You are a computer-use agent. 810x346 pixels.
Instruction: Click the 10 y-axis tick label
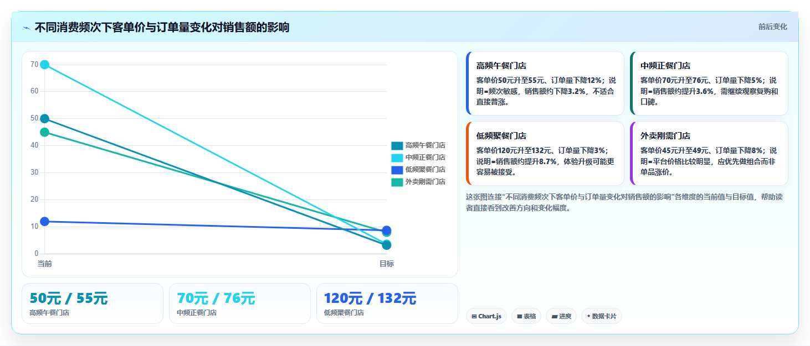pos(34,227)
